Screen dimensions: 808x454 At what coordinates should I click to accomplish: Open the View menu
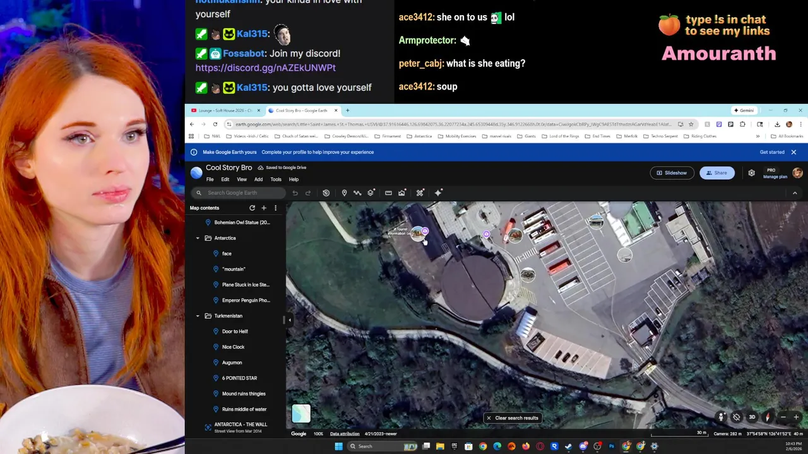coord(242,180)
